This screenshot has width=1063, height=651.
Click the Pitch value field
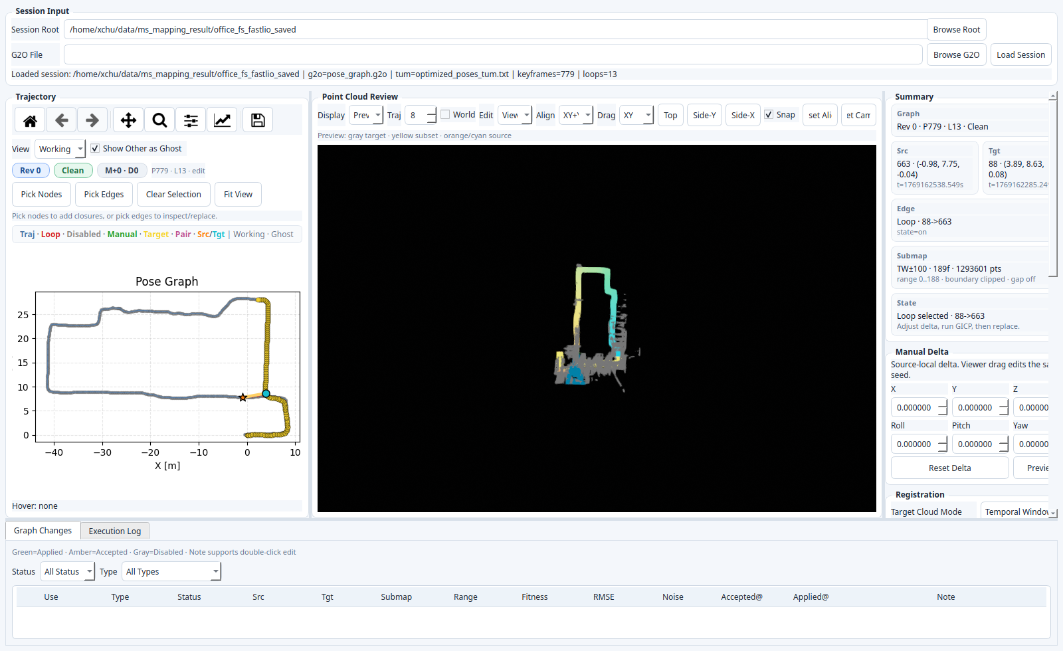point(975,444)
